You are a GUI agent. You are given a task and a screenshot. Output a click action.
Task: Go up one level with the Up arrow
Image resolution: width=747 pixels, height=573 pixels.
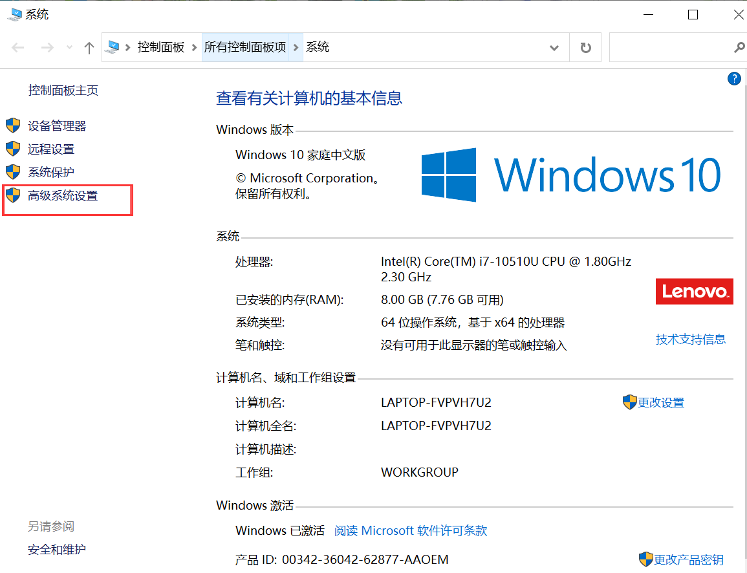click(x=89, y=47)
